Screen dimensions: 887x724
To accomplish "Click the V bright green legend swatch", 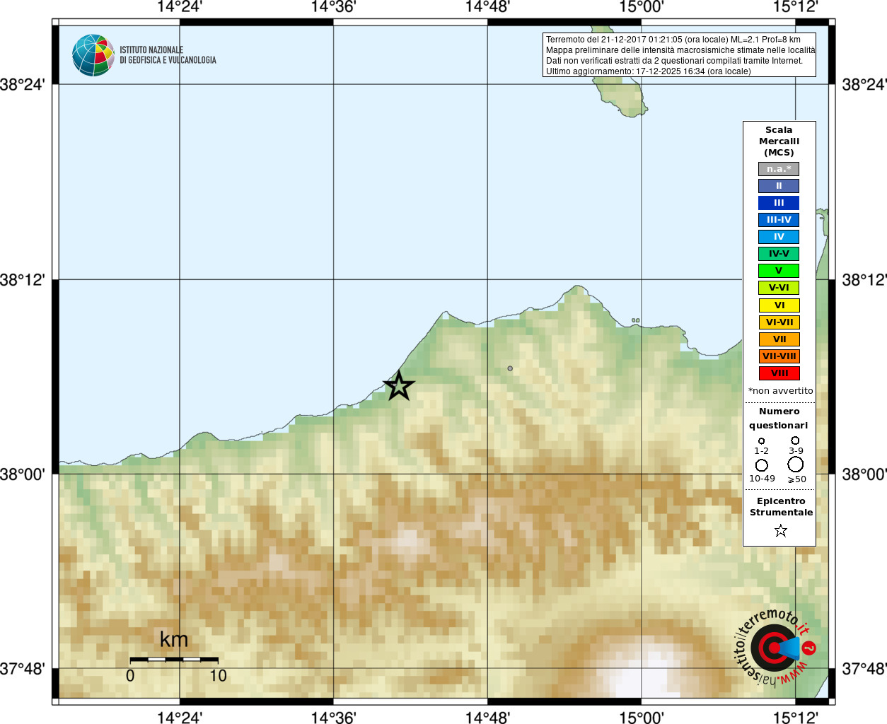I will (779, 271).
